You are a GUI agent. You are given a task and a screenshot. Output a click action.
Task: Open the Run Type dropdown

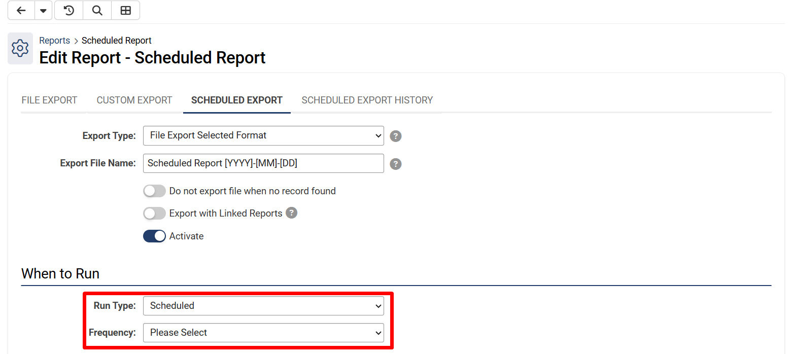click(263, 306)
